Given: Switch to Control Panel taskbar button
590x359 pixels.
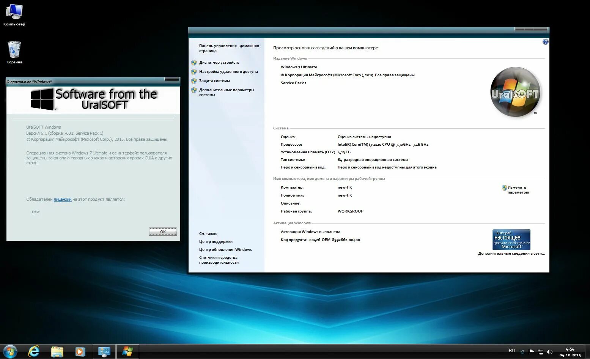Looking at the screenshot, I should point(104,351).
